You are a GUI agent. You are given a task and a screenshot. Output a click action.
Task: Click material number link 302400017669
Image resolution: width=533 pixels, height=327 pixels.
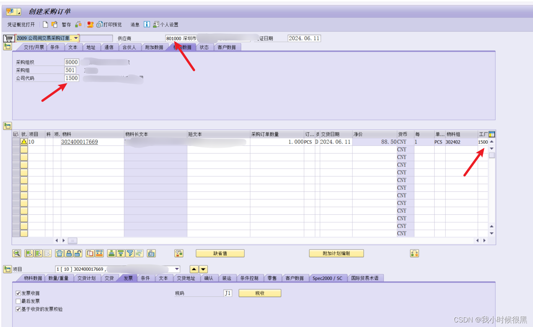click(80, 142)
